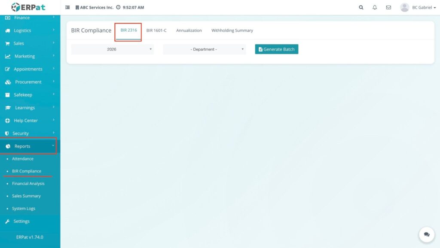The image size is (440, 248).
Task: Open the search magnifier icon
Action: [x=361, y=7]
